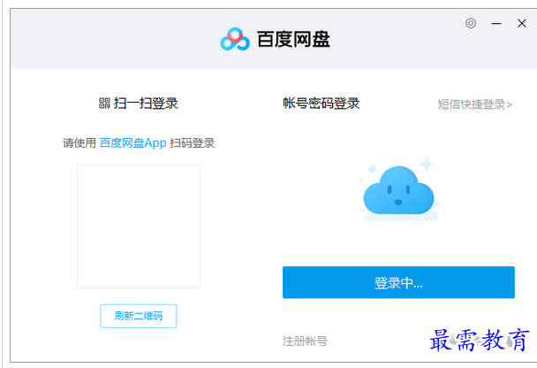Viewport: 537px width, 368px height.
Task: Click the Baidu Netdisk cloud logo
Action: tap(235, 39)
